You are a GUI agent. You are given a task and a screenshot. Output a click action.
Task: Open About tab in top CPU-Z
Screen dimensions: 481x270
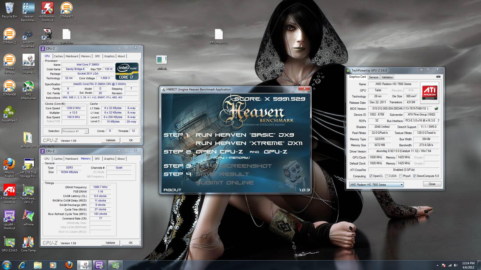pyautogui.click(x=121, y=56)
